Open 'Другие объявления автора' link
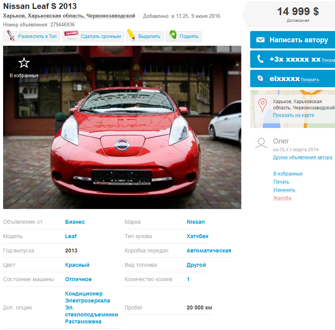Viewport: 335px width, 330px height. [x=302, y=157]
